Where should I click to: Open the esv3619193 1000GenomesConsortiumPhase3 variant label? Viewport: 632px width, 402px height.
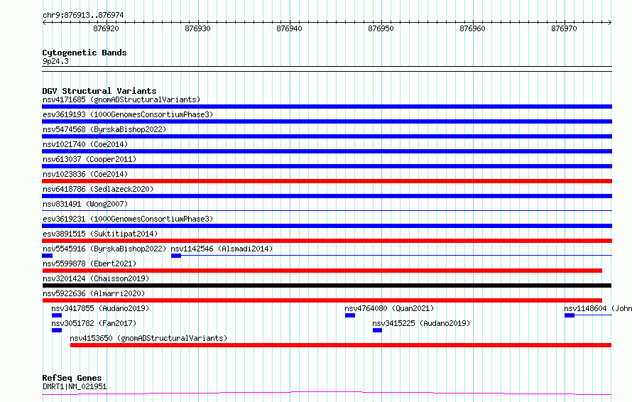point(128,114)
